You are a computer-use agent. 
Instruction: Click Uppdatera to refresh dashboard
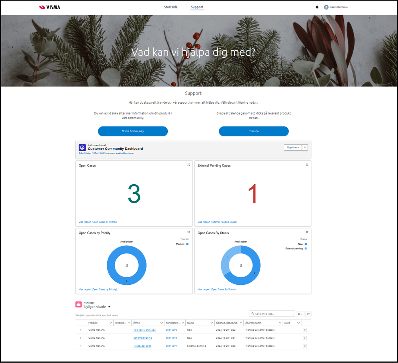293,148
